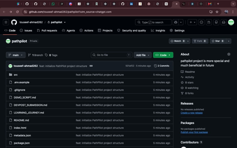
Task: Go back in browser history
Action: pyautogui.click(x=4, y=12)
